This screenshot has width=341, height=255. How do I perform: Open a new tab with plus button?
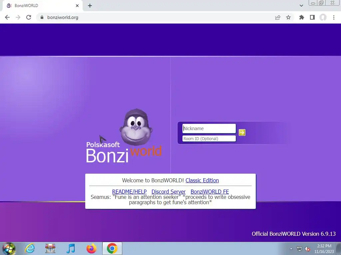(90, 6)
